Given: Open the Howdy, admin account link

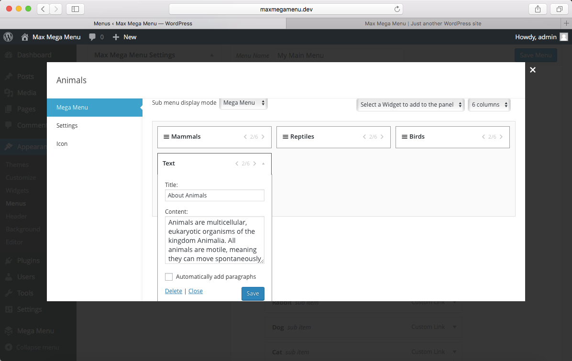Looking at the screenshot, I should 536,37.
